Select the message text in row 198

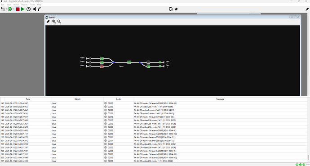pos(155,130)
